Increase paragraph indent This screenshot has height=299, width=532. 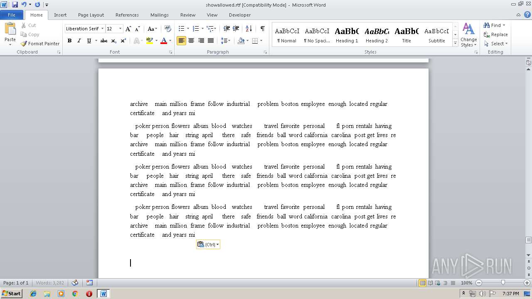(236, 29)
